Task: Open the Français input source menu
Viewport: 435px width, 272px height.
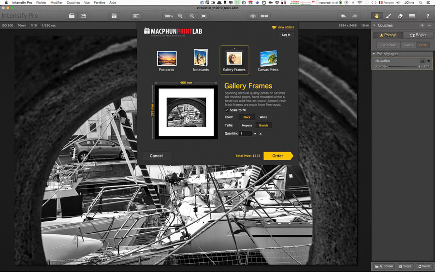Action: coord(386,2)
